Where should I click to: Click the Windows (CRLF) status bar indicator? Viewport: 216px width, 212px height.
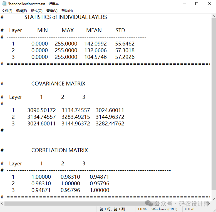(164, 209)
